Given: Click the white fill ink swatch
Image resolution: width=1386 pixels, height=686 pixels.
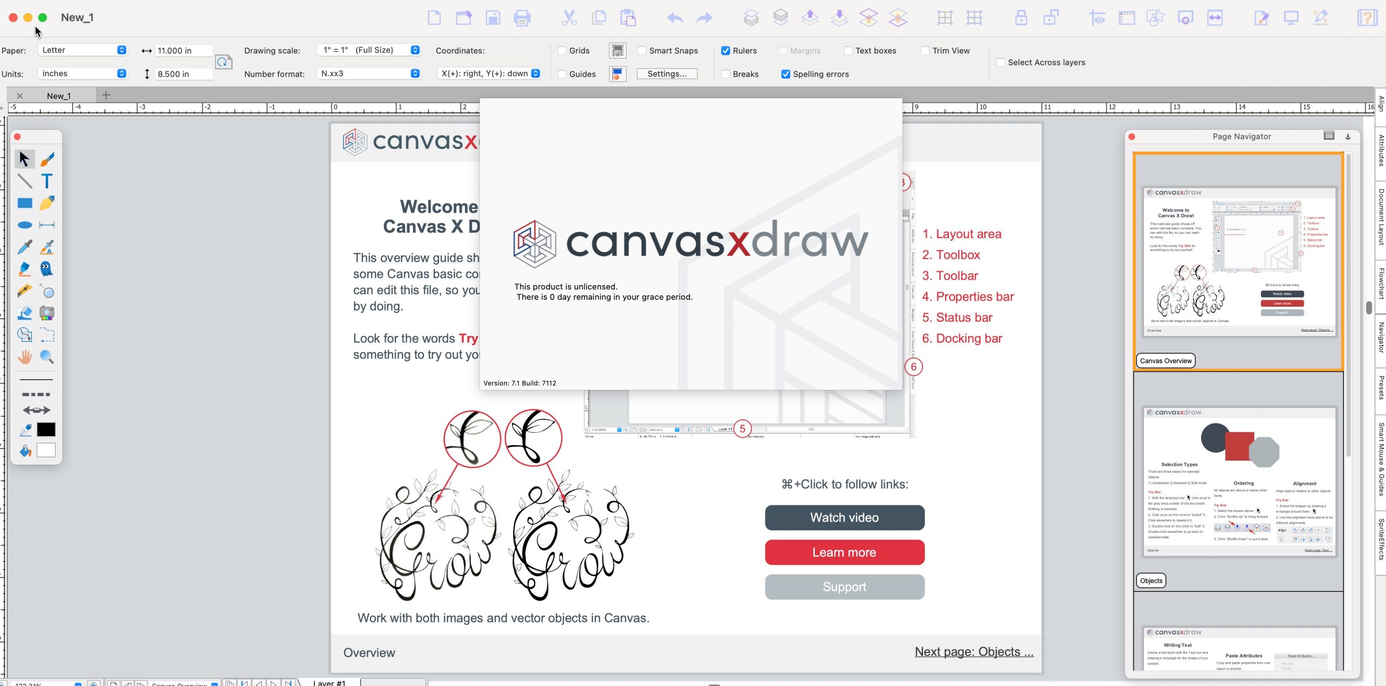Looking at the screenshot, I should pyautogui.click(x=46, y=450).
